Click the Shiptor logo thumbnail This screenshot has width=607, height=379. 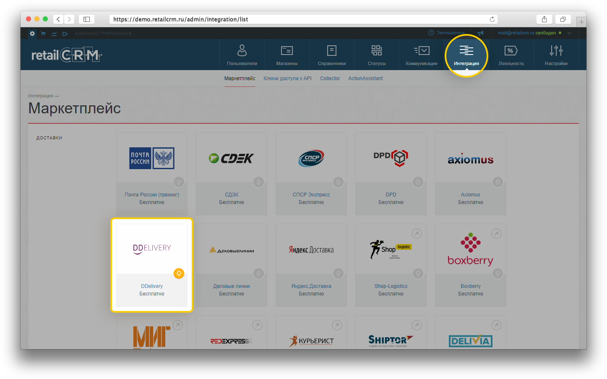point(391,341)
